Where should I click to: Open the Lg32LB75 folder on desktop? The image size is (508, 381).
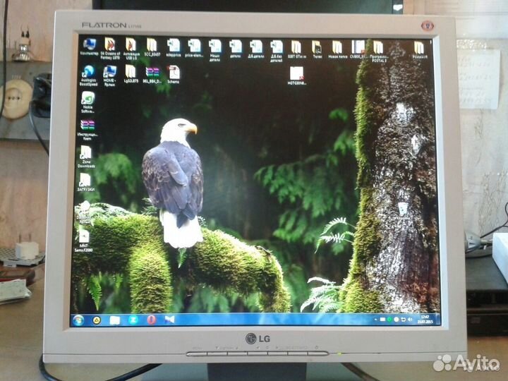[131, 72]
